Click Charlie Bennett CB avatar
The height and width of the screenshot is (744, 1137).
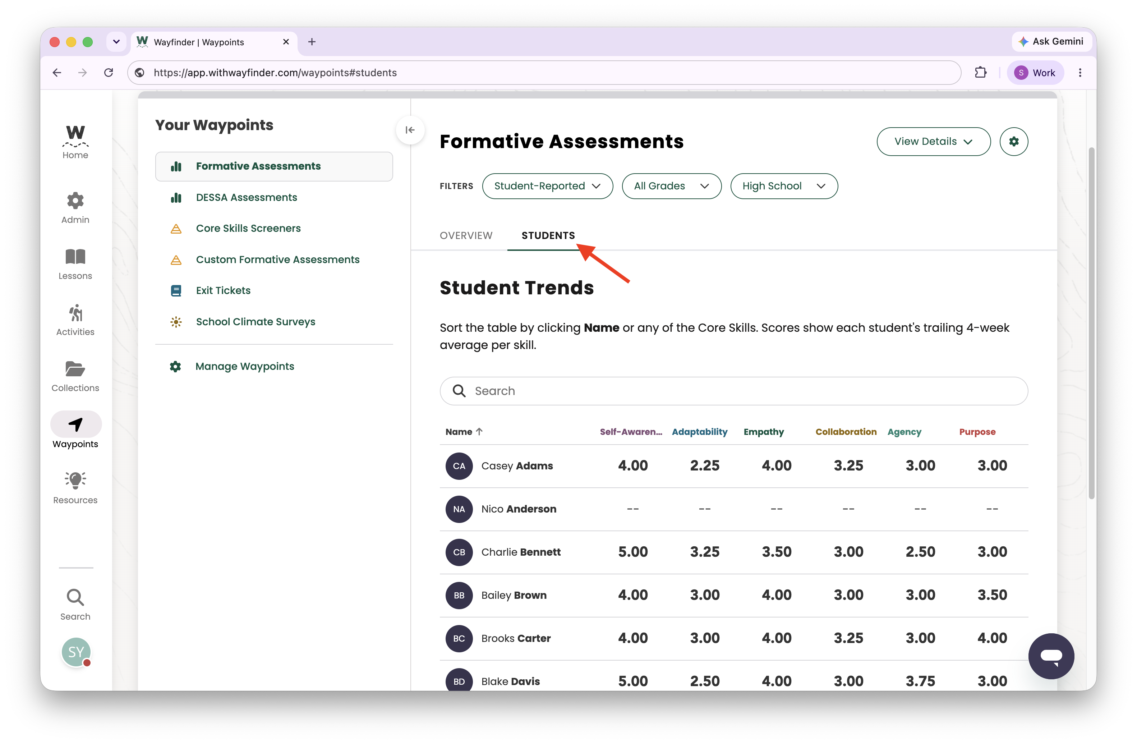tap(459, 552)
